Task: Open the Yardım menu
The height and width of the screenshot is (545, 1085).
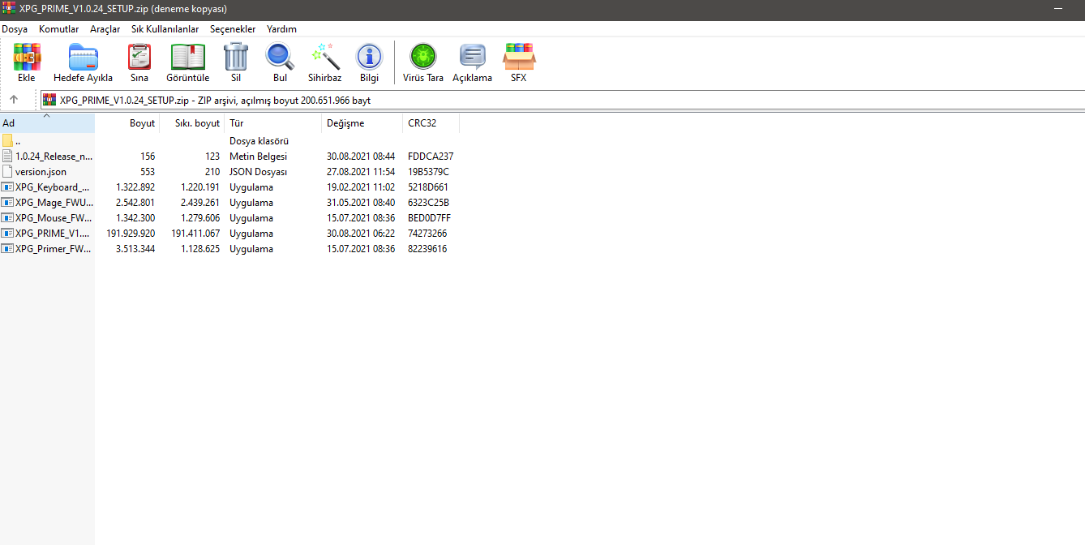Action: [281, 29]
